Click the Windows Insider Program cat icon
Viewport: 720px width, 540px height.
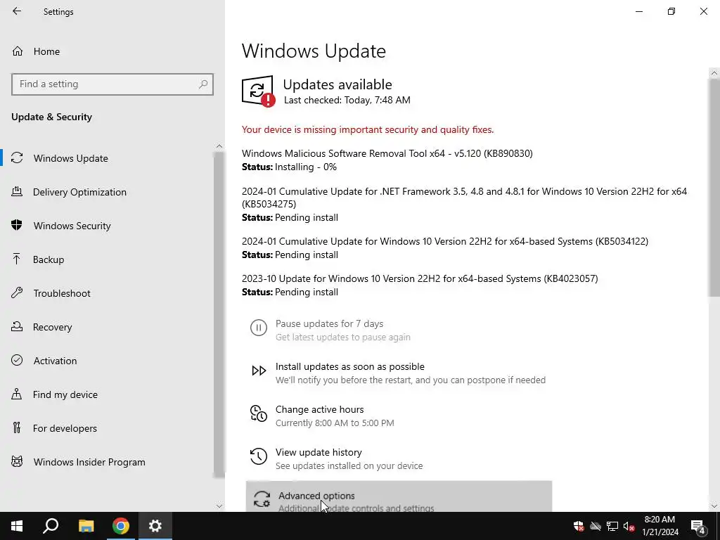click(17, 461)
